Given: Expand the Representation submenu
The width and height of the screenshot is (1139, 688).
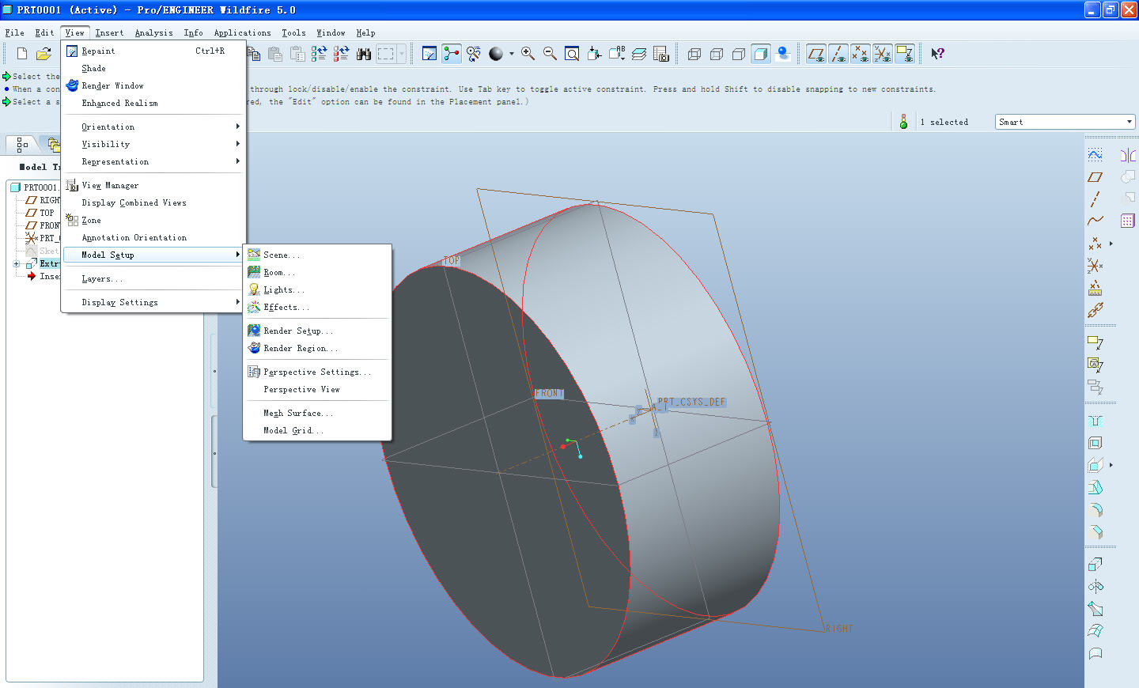Looking at the screenshot, I should (x=153, y=161).
